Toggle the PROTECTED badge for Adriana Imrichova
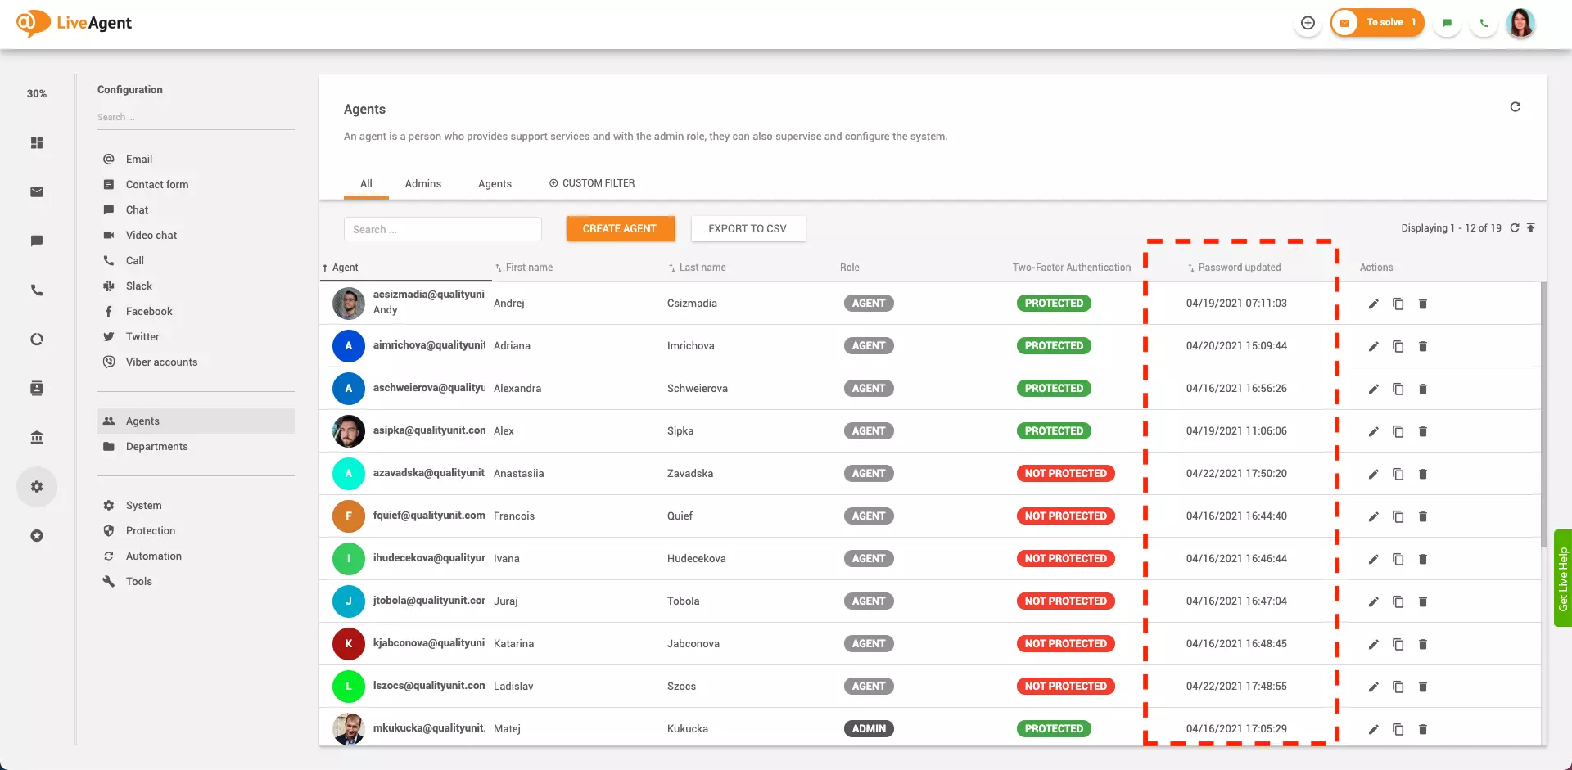Screen dimensions: 1572x770 click(x=1054, y=345)
